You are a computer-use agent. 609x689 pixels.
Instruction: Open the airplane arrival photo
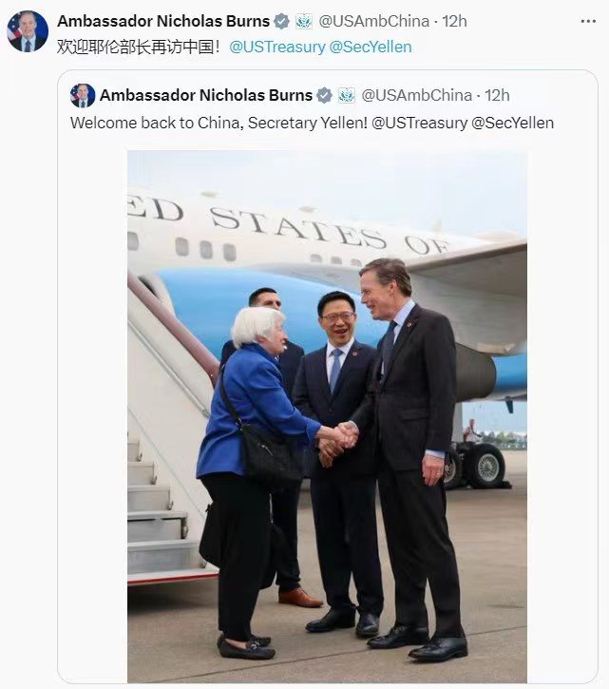coord(327,416)
